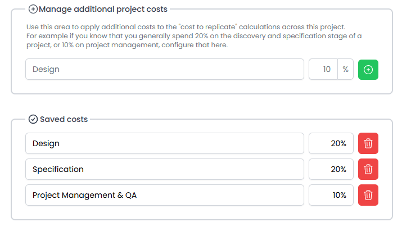Click the Manage additional project costs heading

(103, 9)
